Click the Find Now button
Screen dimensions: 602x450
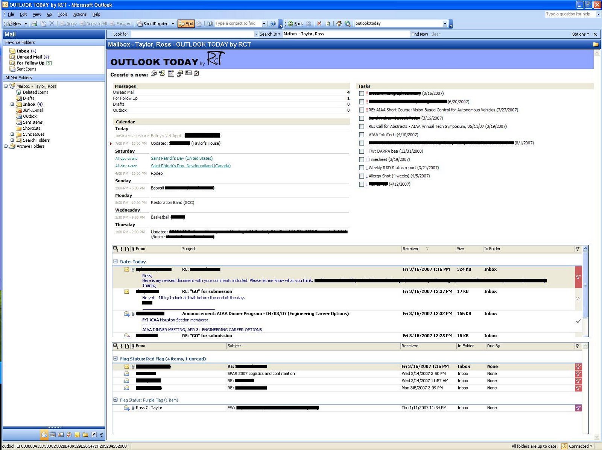point(420,34)
